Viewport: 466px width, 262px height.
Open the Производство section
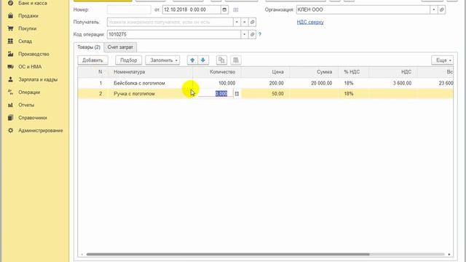point(33,54)
